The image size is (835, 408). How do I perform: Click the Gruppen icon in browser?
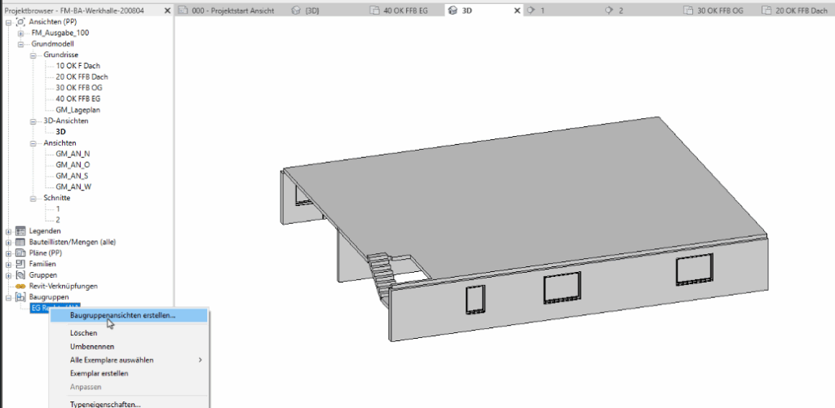click(20, 275)
